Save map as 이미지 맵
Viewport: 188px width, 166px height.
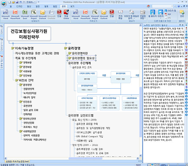(170, 11)
